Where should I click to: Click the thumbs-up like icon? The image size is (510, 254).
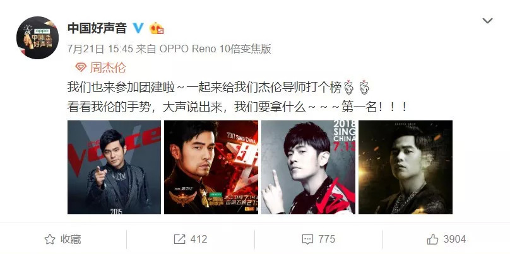(432, 240)
